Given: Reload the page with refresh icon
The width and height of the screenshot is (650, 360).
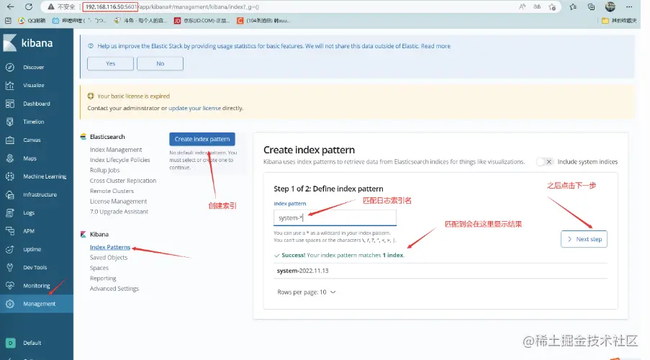Looking at the screenshot, I should point(29,6).
